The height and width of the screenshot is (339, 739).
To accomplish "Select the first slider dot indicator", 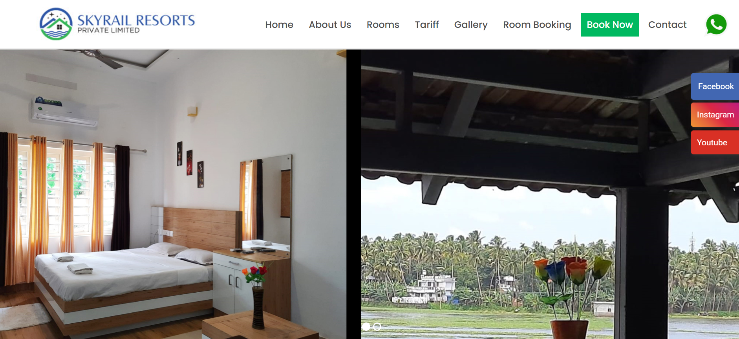I will pos(366,326).
